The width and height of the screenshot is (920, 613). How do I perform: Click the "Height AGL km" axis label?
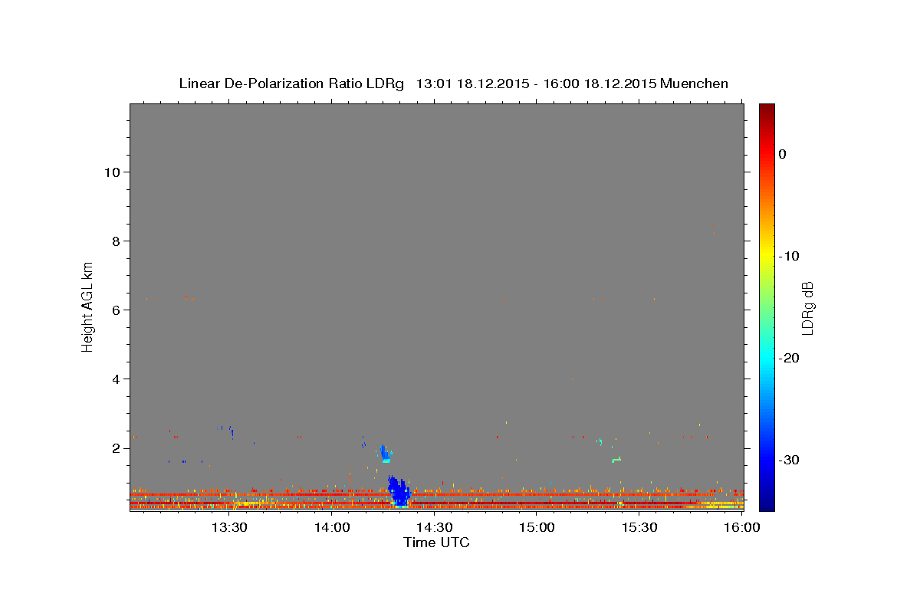88,306
